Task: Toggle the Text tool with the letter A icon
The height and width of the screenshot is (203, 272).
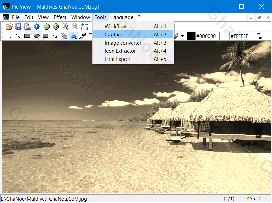Action: pos(73,36)
